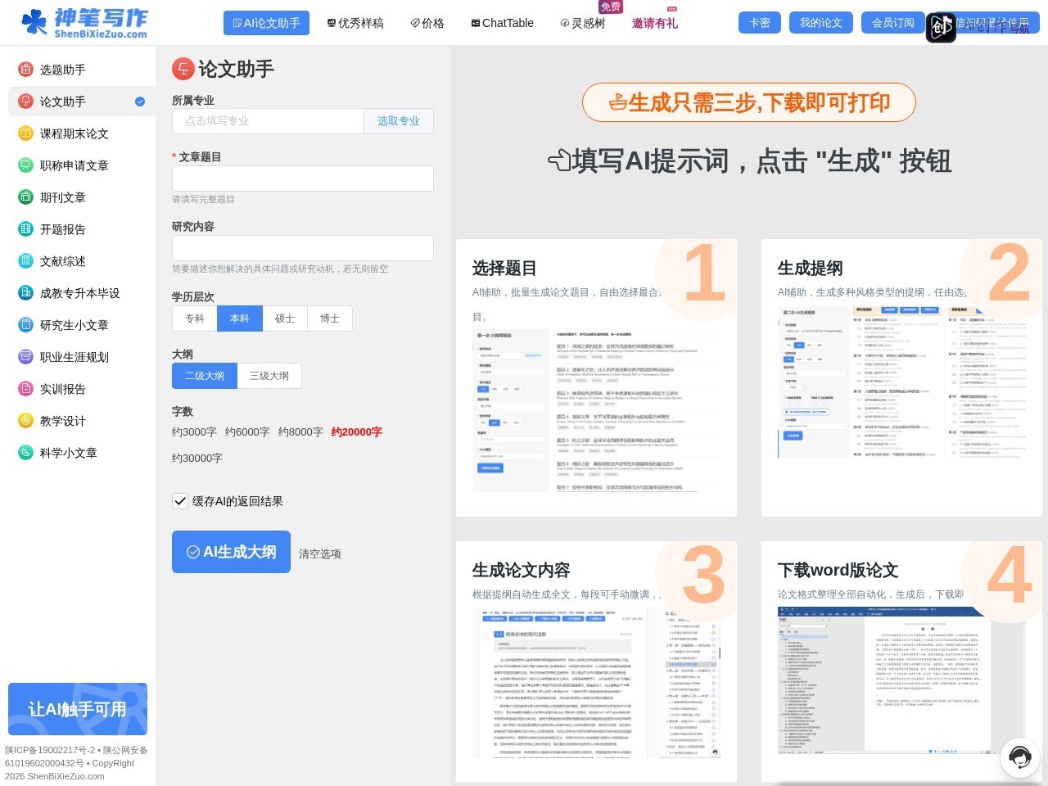This screenshot has height=786, width=1048.
Task: Open the 生成论文内容 step screenshot thumbnail
Action: [x=597, y=683]
